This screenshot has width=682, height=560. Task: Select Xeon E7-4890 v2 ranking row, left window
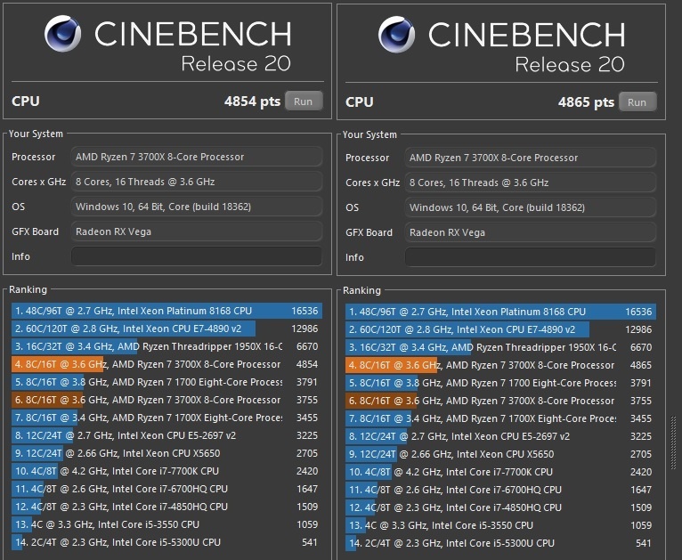click(x=166, y=329)
